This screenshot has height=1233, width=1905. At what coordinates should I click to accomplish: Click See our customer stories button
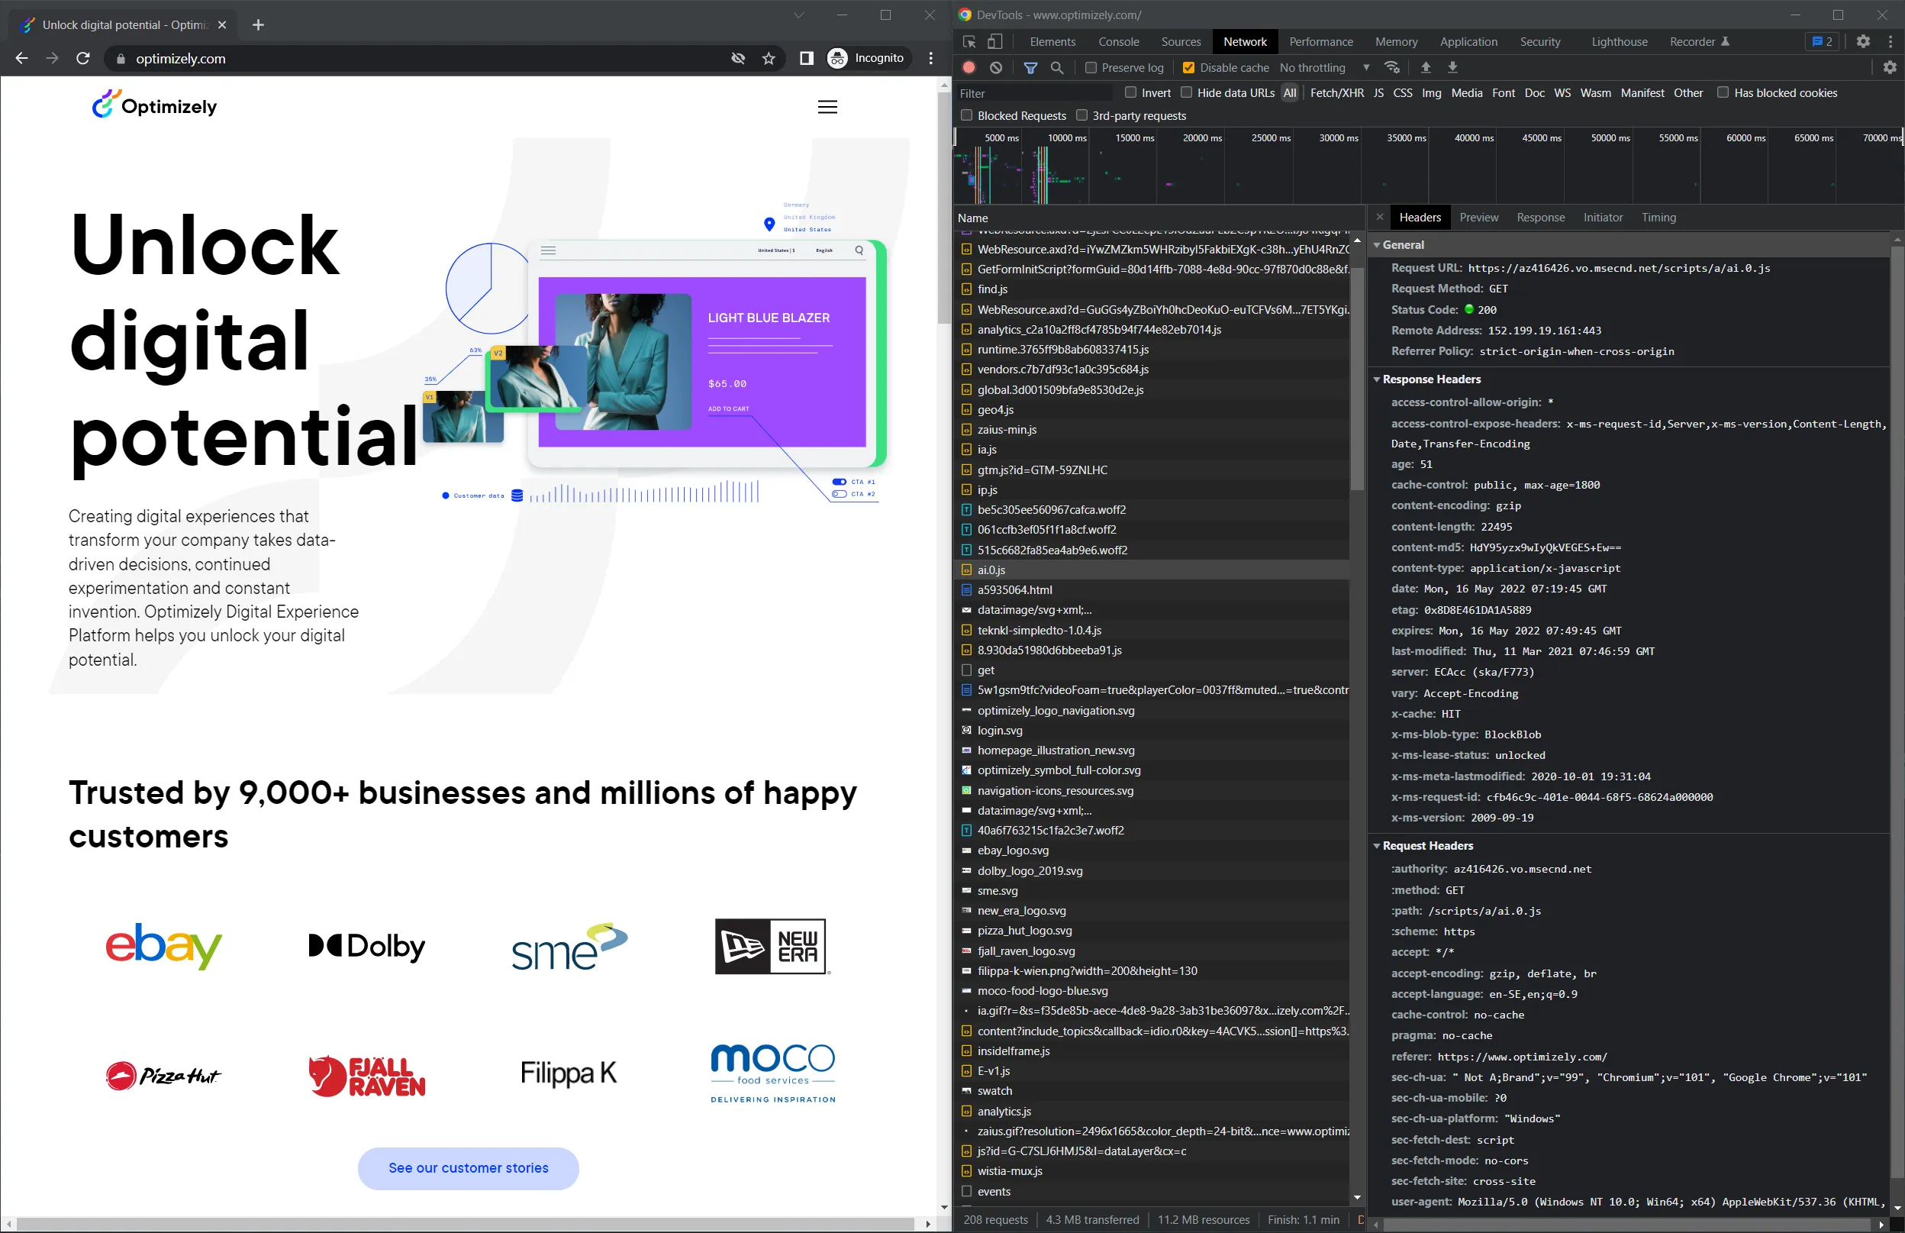469,1168
